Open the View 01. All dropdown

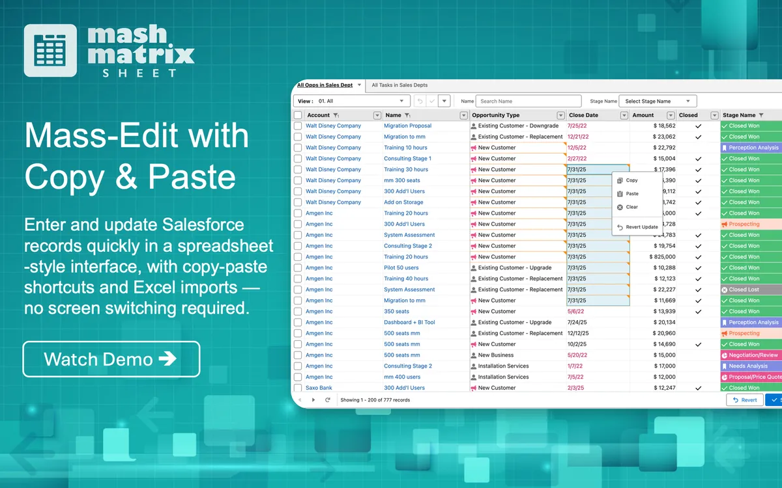click(352, 102)
